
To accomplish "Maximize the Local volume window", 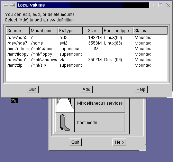I will pyautogui.click(x=161, y=5).
